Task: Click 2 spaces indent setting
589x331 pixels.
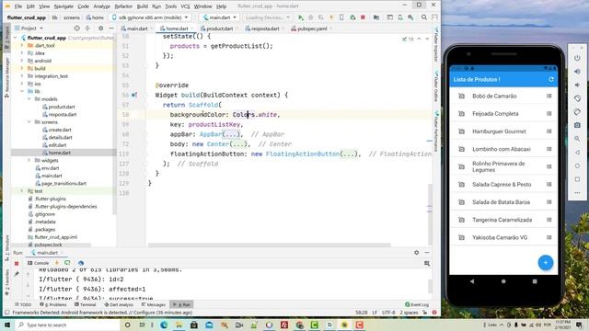Action: point(409,313)
